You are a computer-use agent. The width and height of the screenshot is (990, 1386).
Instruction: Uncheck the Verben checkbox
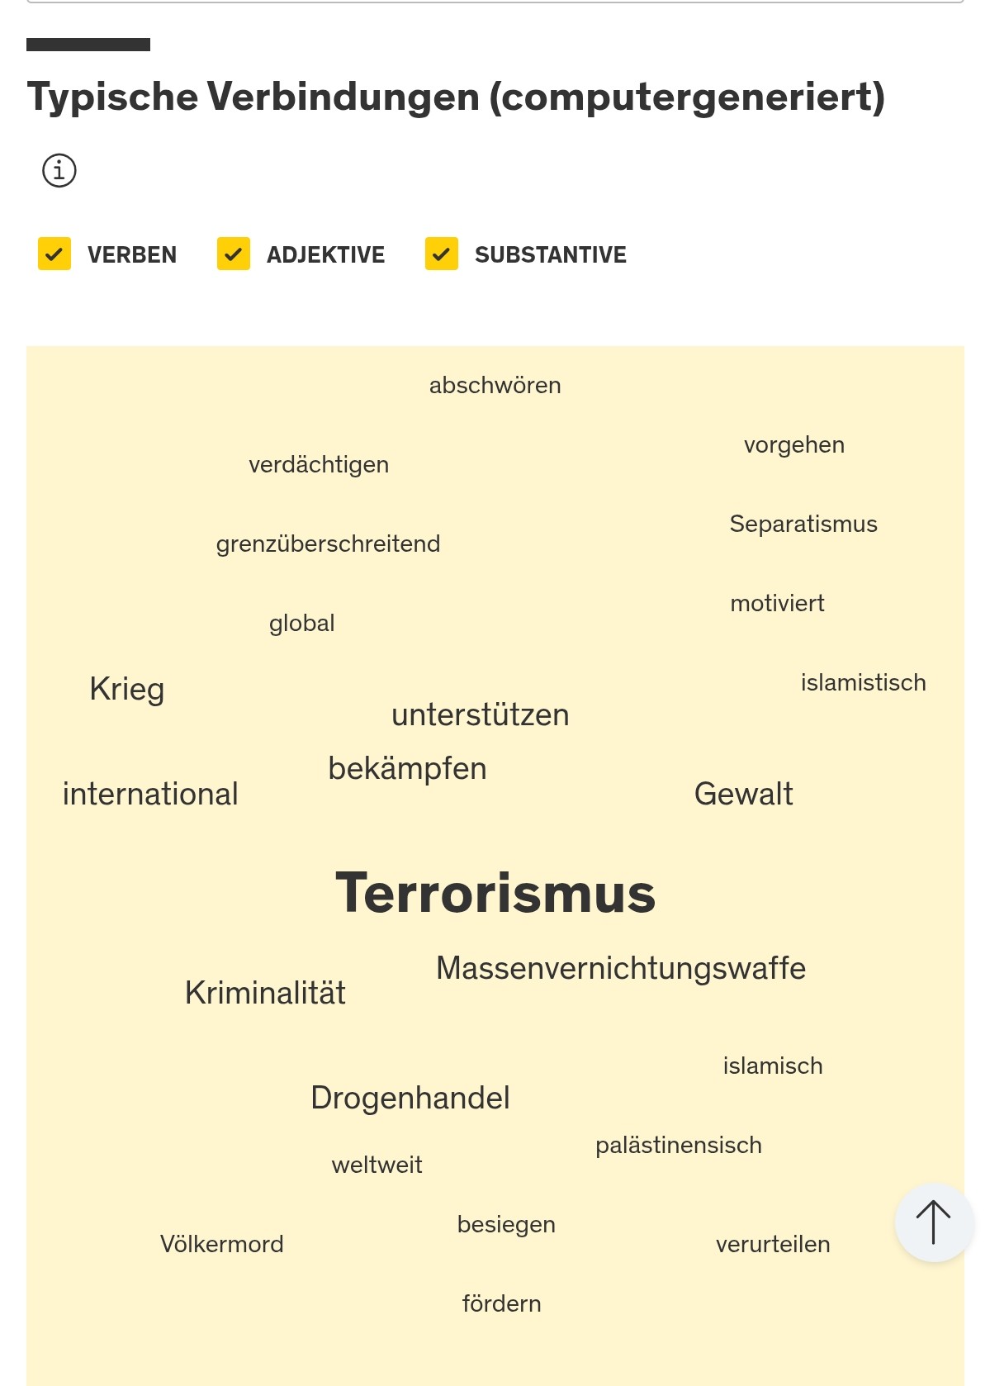coord(54,254)
